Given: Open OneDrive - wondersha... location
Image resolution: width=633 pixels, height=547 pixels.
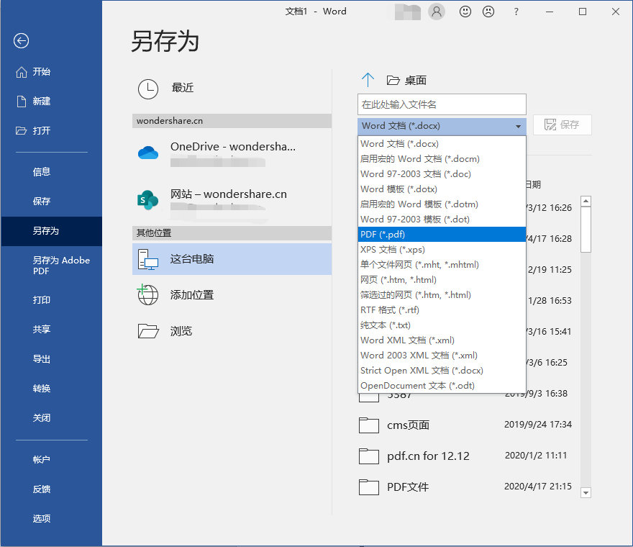Looking at the screenshot, I should (232, 153).
